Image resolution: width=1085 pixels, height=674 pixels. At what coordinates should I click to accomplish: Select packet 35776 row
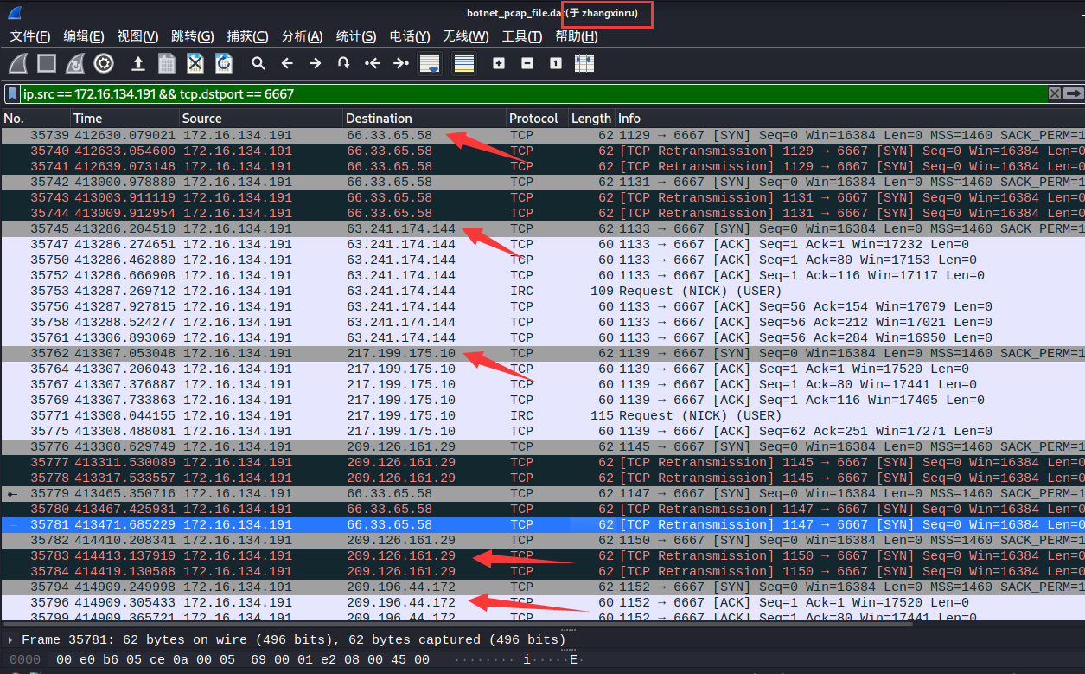(542, 446)
